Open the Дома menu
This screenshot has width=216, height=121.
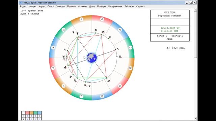click(92, 6)
